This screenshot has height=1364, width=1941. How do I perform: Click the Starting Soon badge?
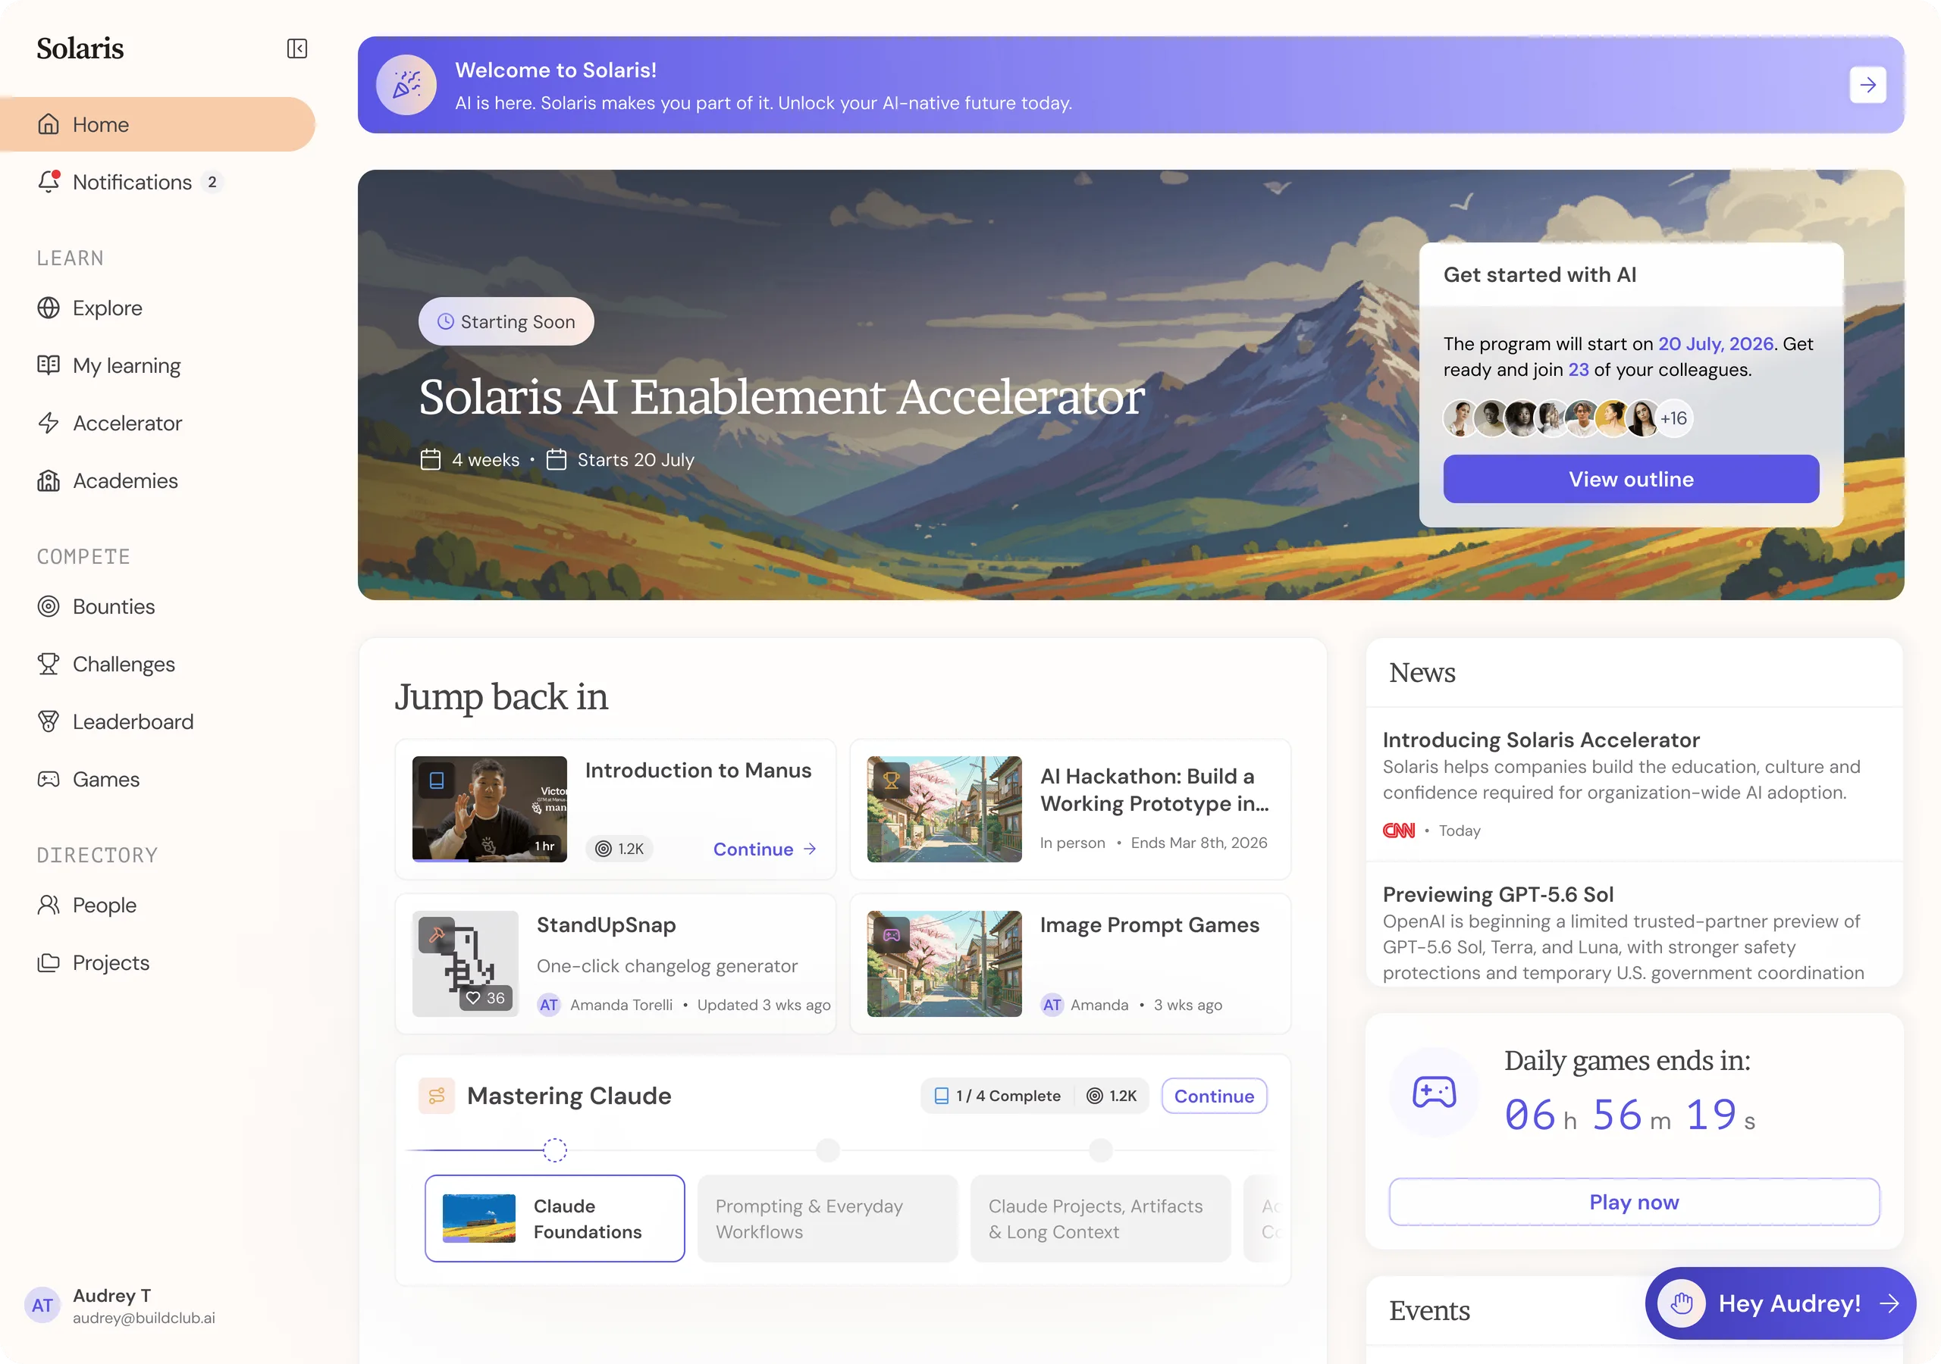coord(506,321)
